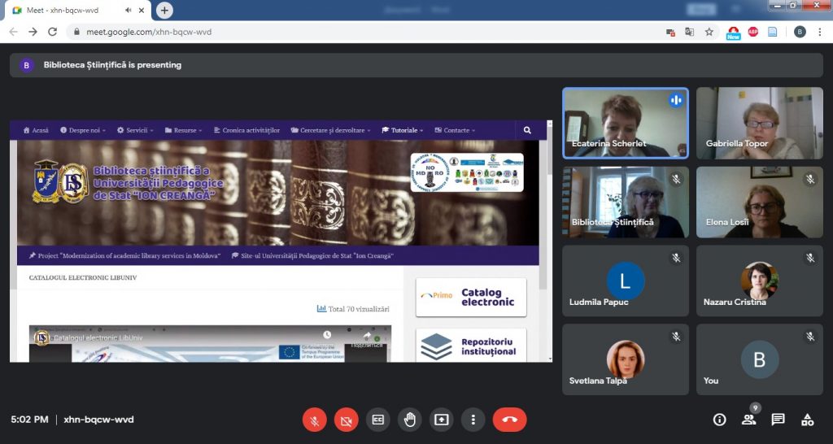Open Site-ul Universității Pedagogice link
Screen dimensions: 833x444
coord(313,255)
